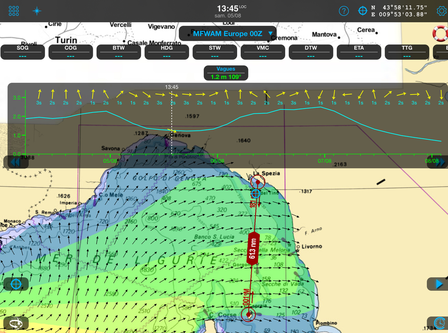Open the main menu grid icon
This screenshot has height=333, width=448.
[14, 11]
